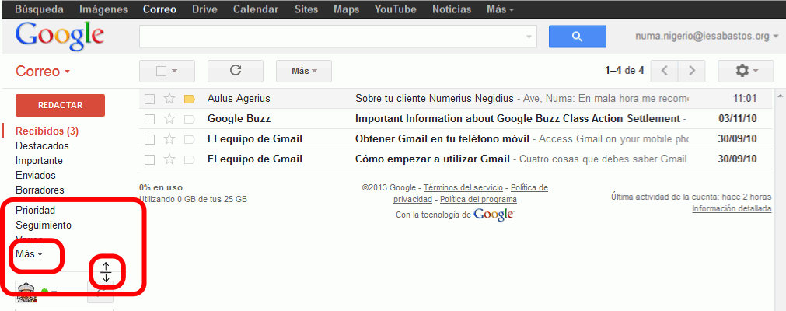Open Drive in the top bar
The image size is (786, 311).
pos(204,9)
